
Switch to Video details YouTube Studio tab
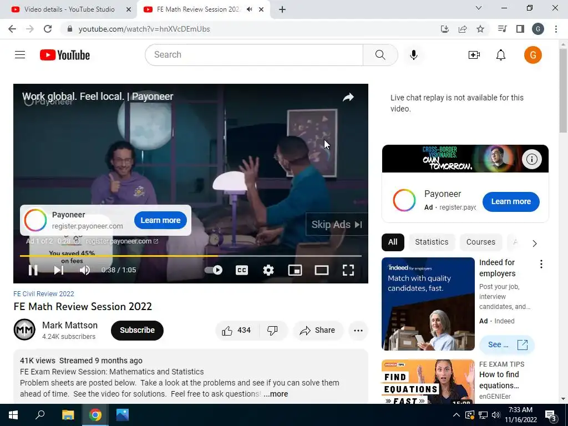pyautogui.click(x=68, y=9)
